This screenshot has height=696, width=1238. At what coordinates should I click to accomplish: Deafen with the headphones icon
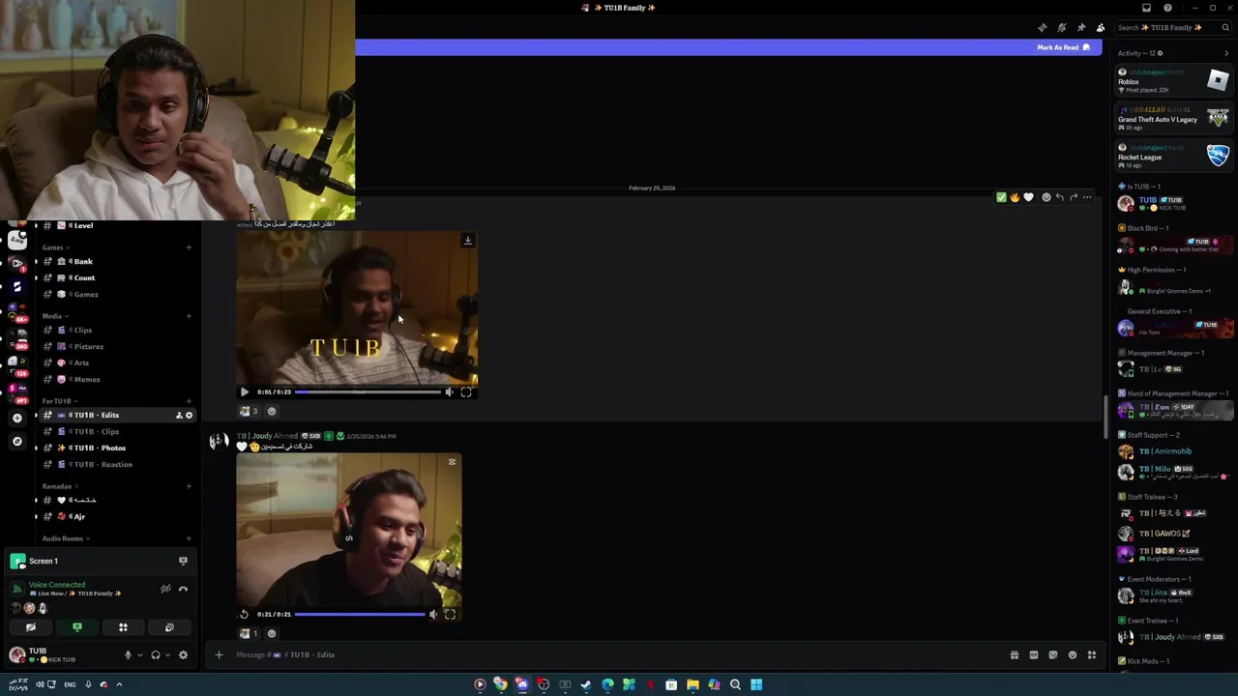click(x=155, y=655)
